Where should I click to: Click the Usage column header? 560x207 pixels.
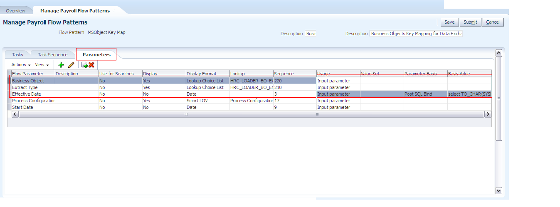point(338,74)
